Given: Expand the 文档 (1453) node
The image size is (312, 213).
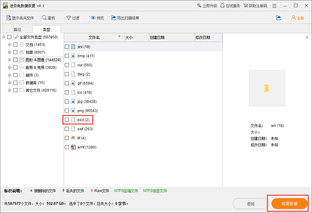Looking at the screenshot, I should [9, 44].
